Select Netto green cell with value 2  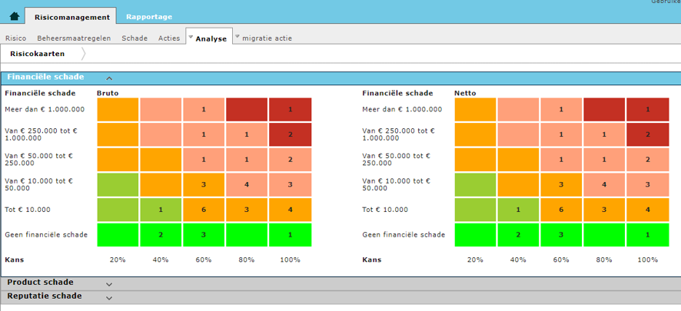pyautogui.click(x=518, y=235)
